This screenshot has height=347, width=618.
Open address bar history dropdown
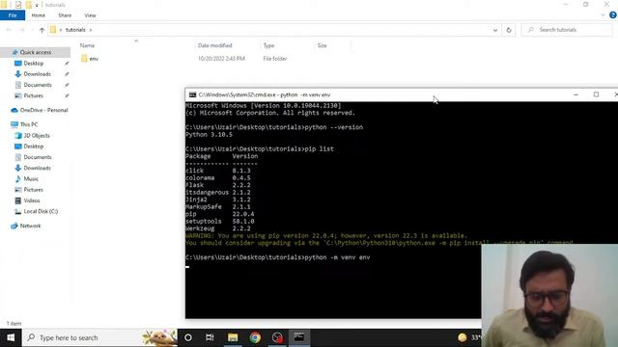coord(495,30)
